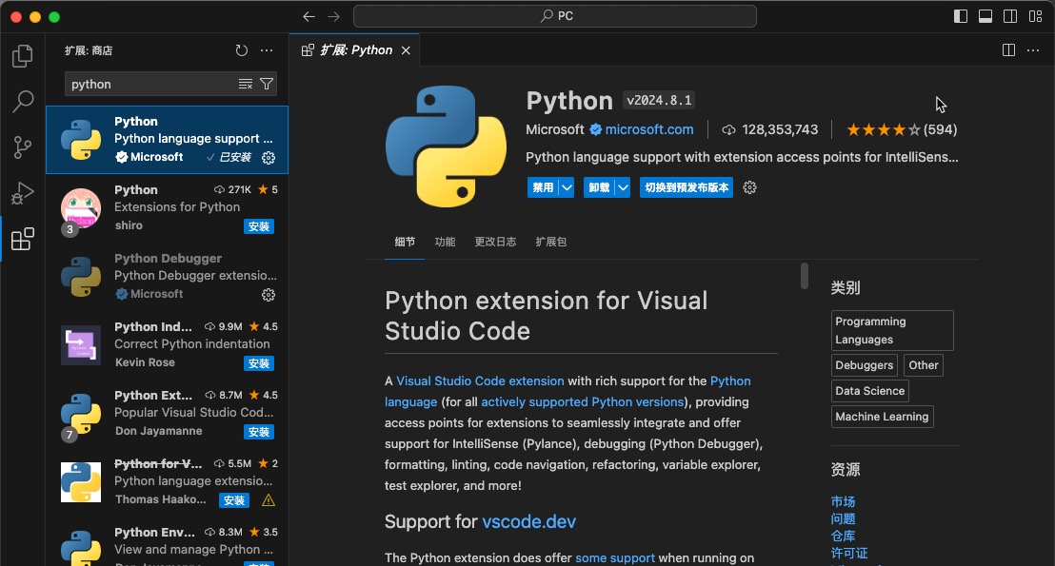
Task: Open actively supported Python versions link
Action: point(583,402)
